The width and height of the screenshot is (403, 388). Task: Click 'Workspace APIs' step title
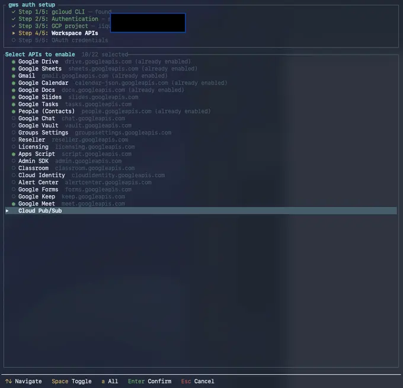click(75, 33)
